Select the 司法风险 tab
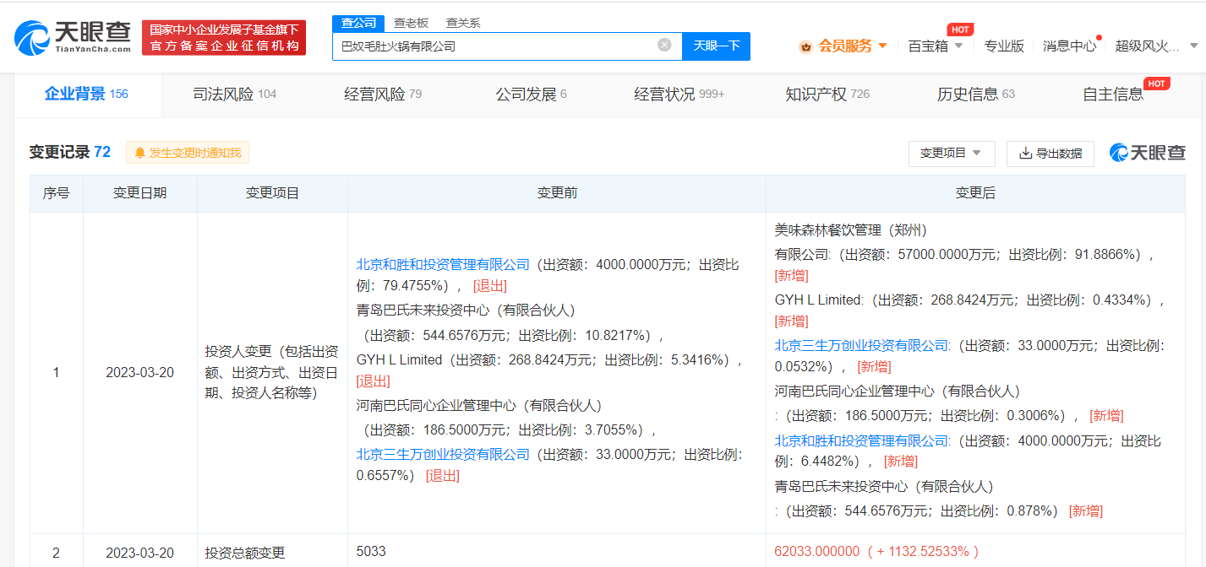Screen dimensions: 1206x567 tap(235, 94)
